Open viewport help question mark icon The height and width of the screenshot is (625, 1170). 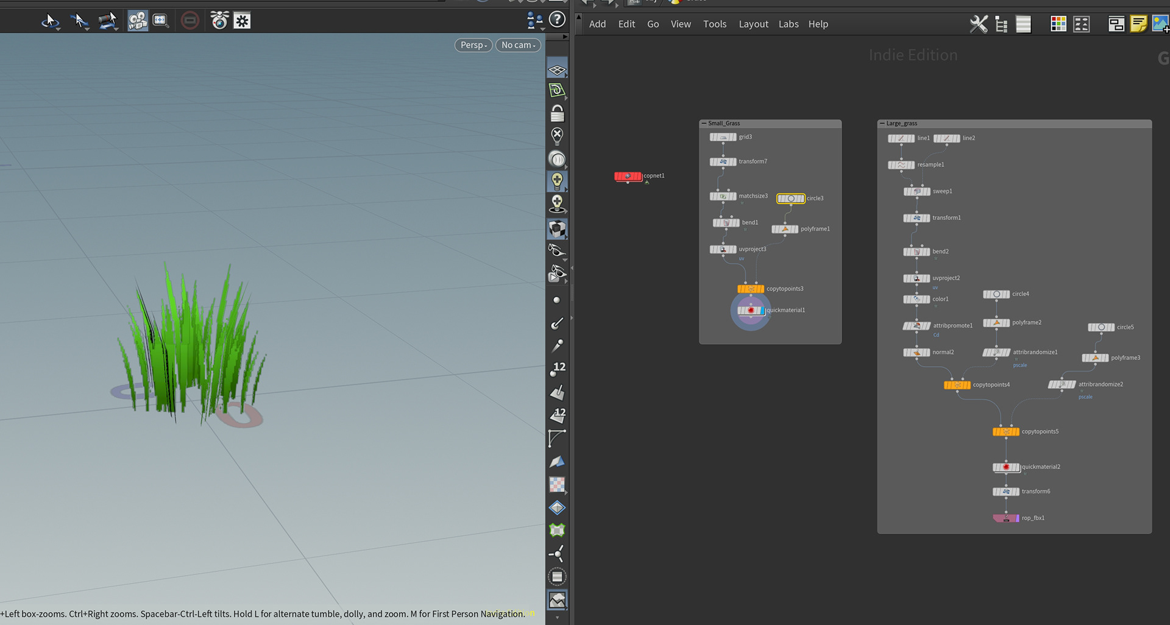click(x=557, y=19)
